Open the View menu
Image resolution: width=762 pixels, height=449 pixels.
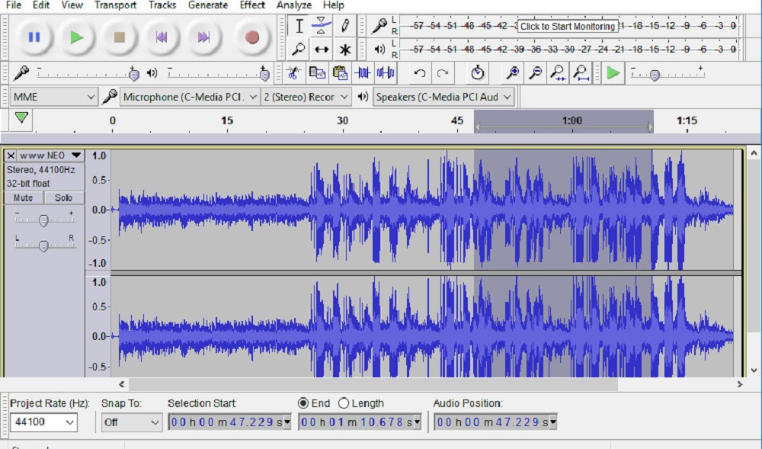point(72,5)
